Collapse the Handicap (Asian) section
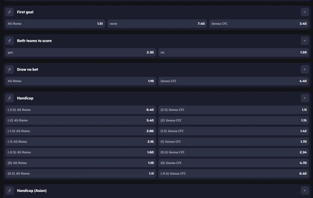 click(305, 191)
